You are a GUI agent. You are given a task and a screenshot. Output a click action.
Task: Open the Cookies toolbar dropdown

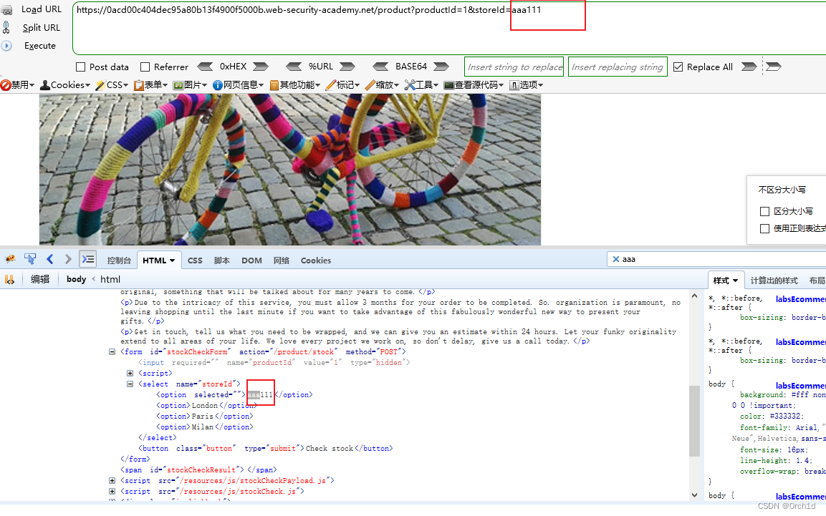tap(65, 84)
